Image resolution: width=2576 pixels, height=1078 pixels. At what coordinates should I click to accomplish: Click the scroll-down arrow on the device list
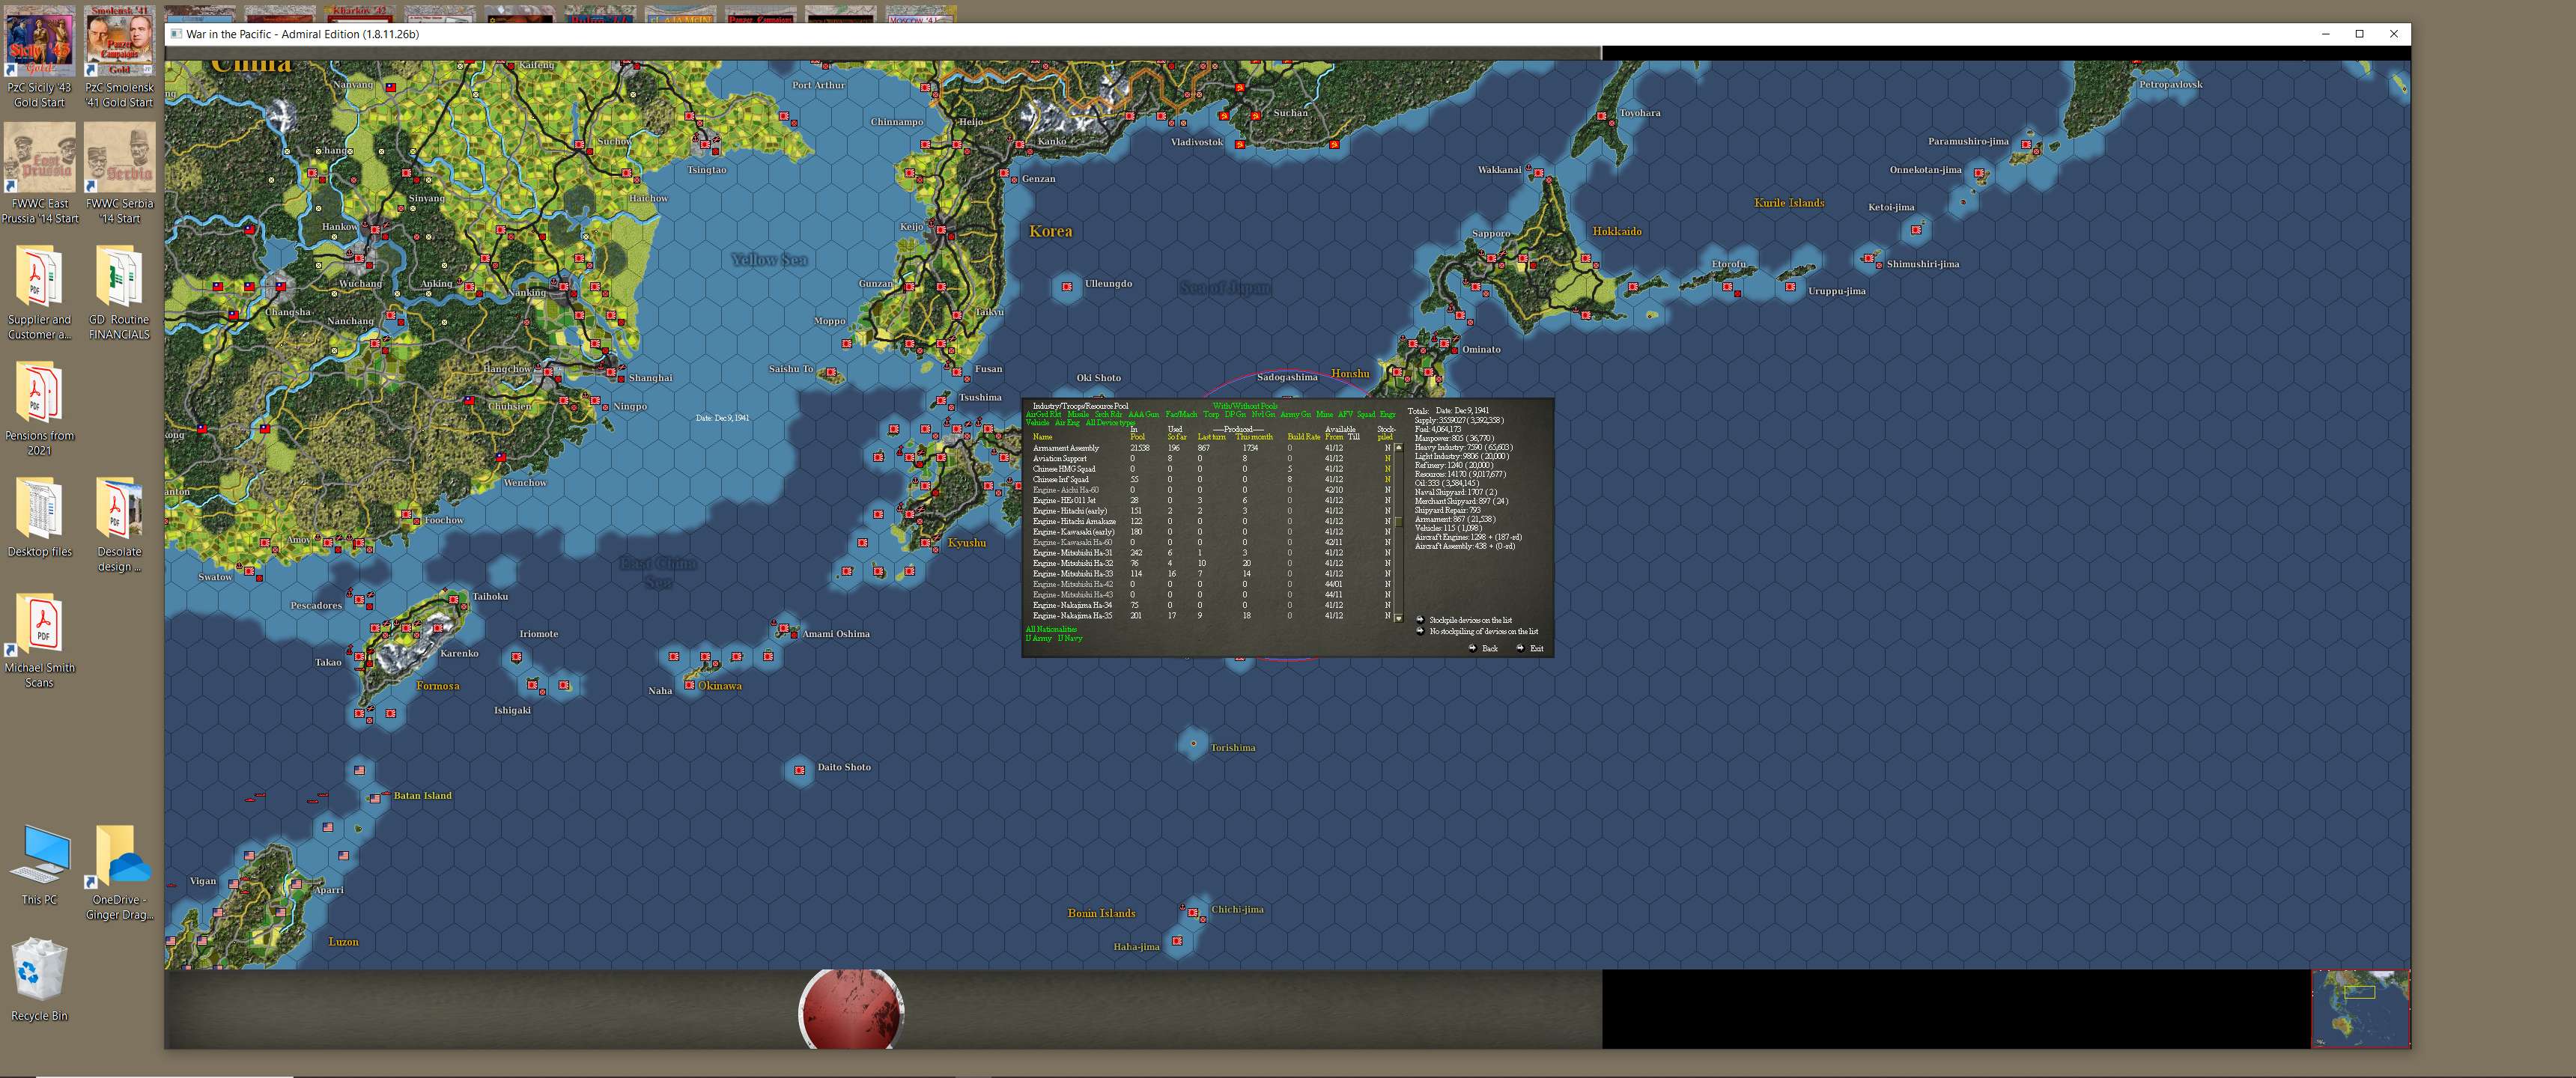pyautogui.click(x=1398, y=618)
